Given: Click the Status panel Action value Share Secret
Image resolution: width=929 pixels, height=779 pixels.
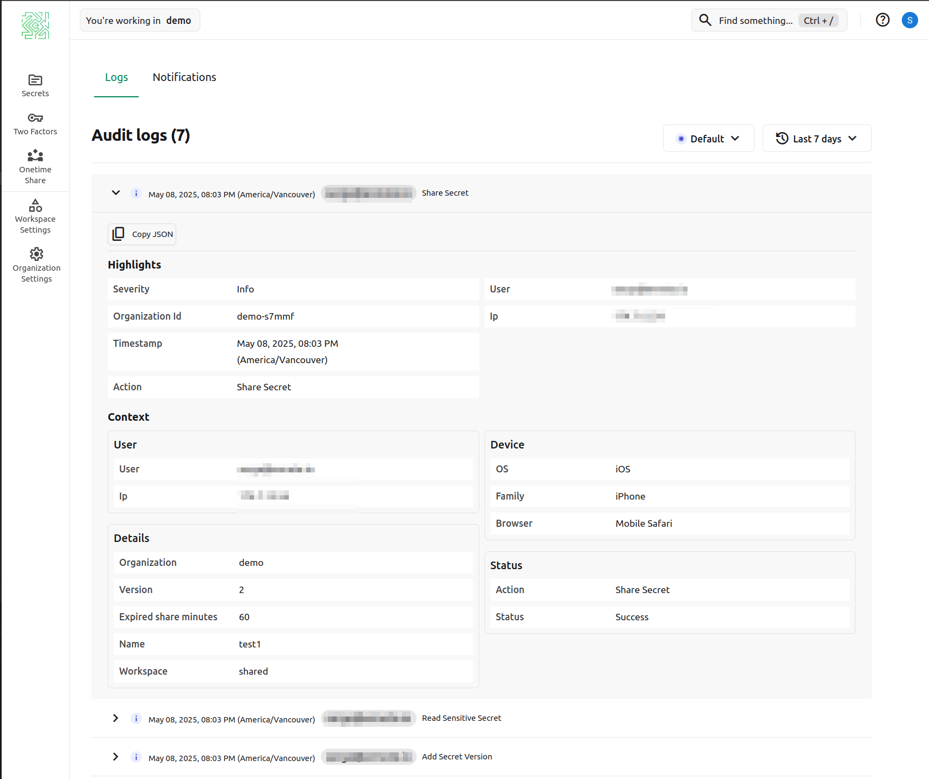Looking at the screenshot, I should (x=642, y=590).
